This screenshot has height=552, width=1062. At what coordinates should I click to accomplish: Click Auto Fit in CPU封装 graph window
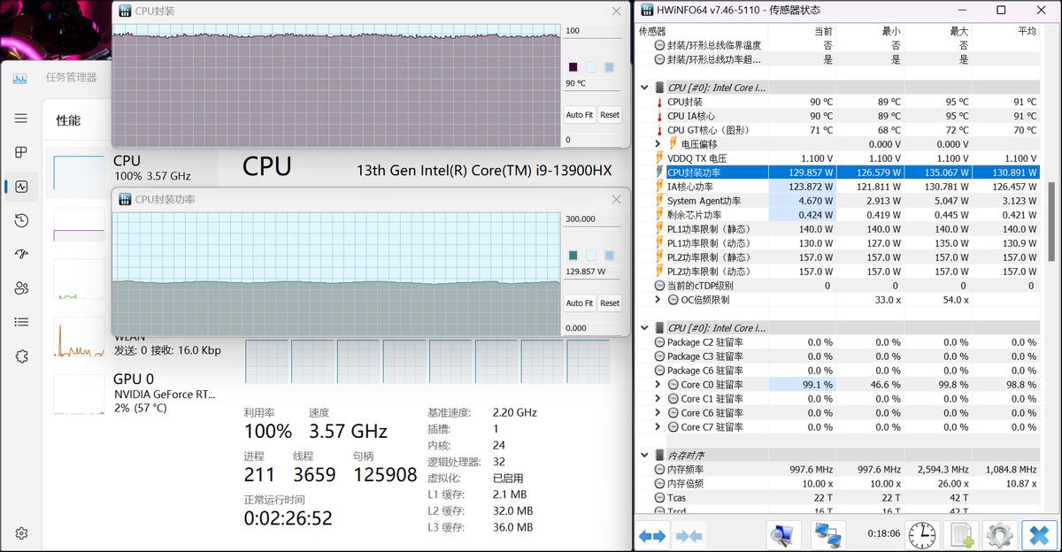(580, 115)
